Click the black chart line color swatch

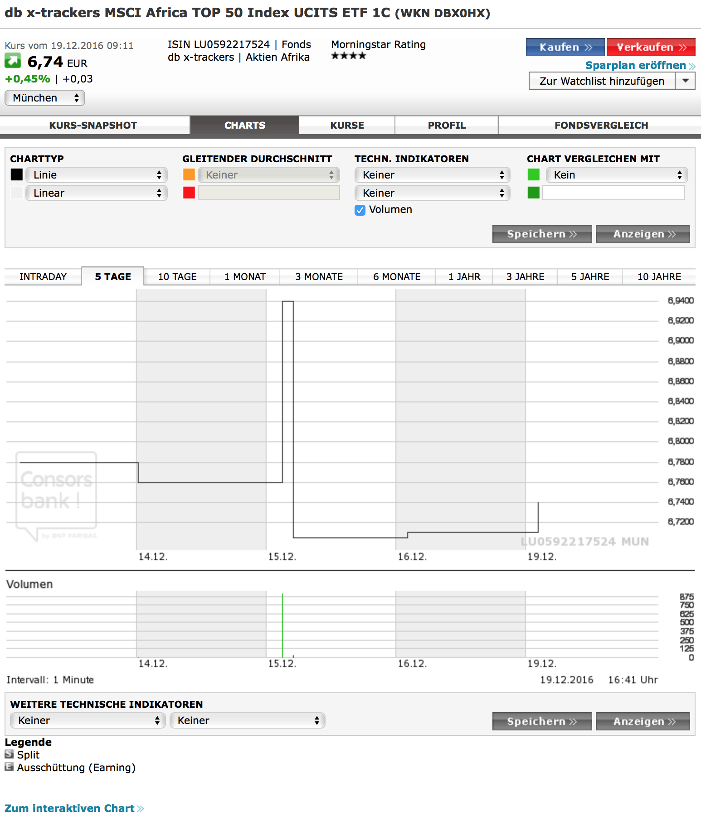[17, 174]
